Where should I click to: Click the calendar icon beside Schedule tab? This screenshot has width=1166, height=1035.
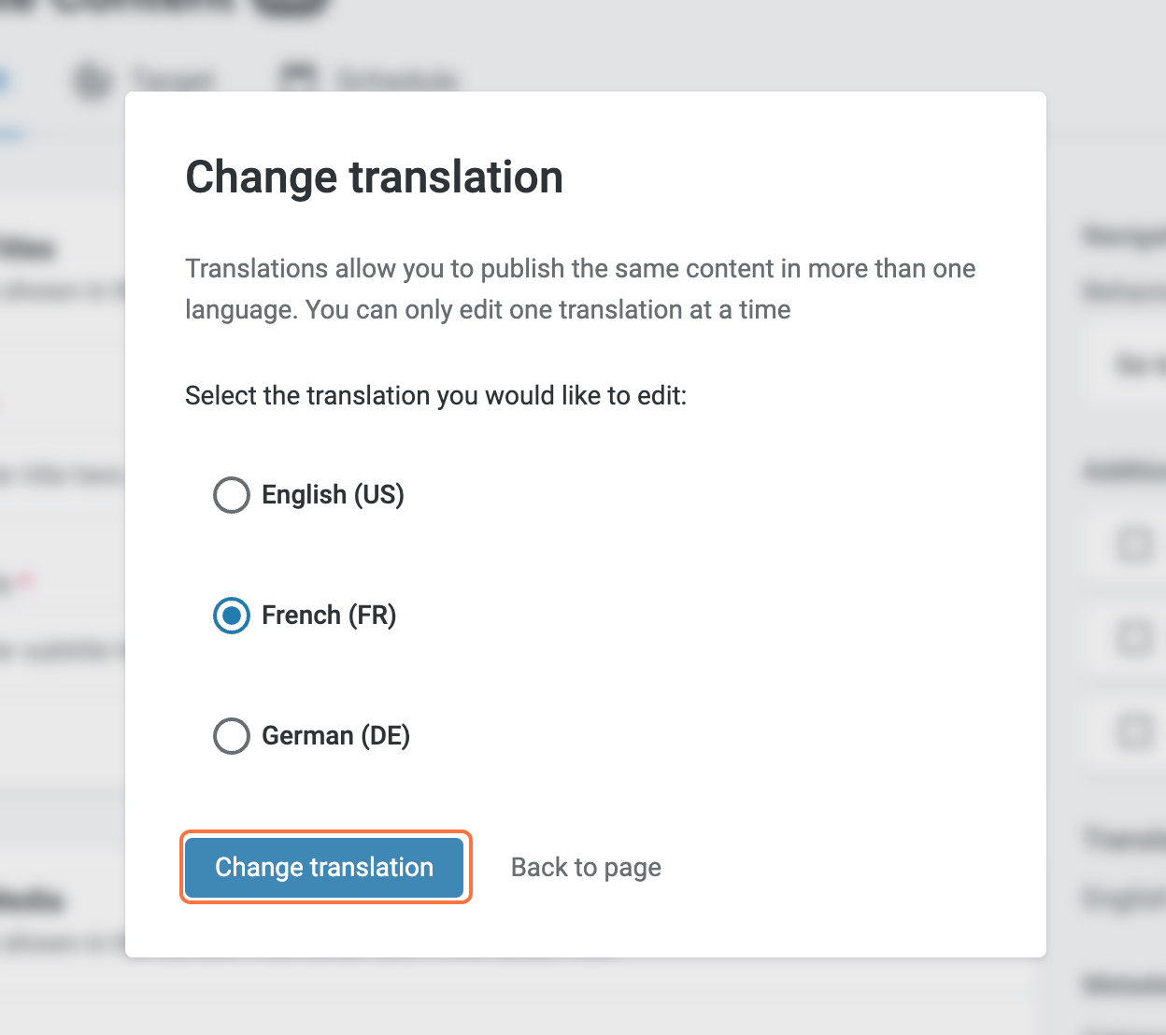point(298,77)
